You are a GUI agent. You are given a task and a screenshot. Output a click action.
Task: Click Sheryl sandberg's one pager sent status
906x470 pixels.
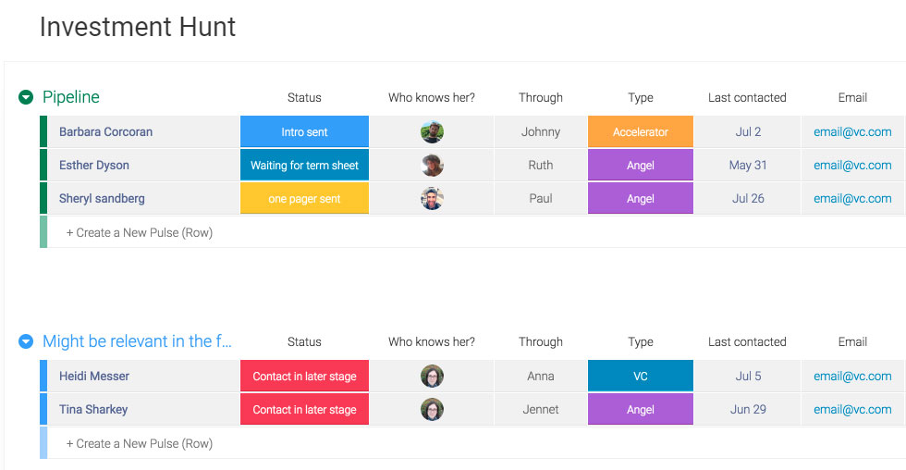click(304, 198)
